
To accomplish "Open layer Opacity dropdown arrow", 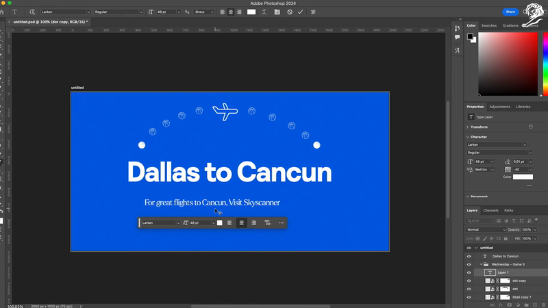I will click(x=535, y=230).
